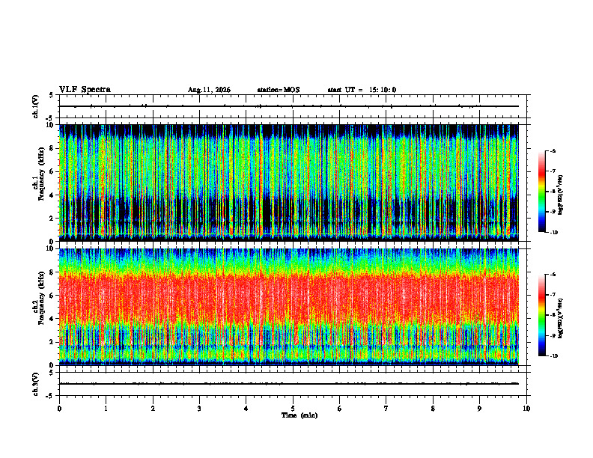The height and width of the screenshot is (458, 593).
Task: Click the "ch.1(V)" waveform axis label
Action: click(x=36, y=106)
